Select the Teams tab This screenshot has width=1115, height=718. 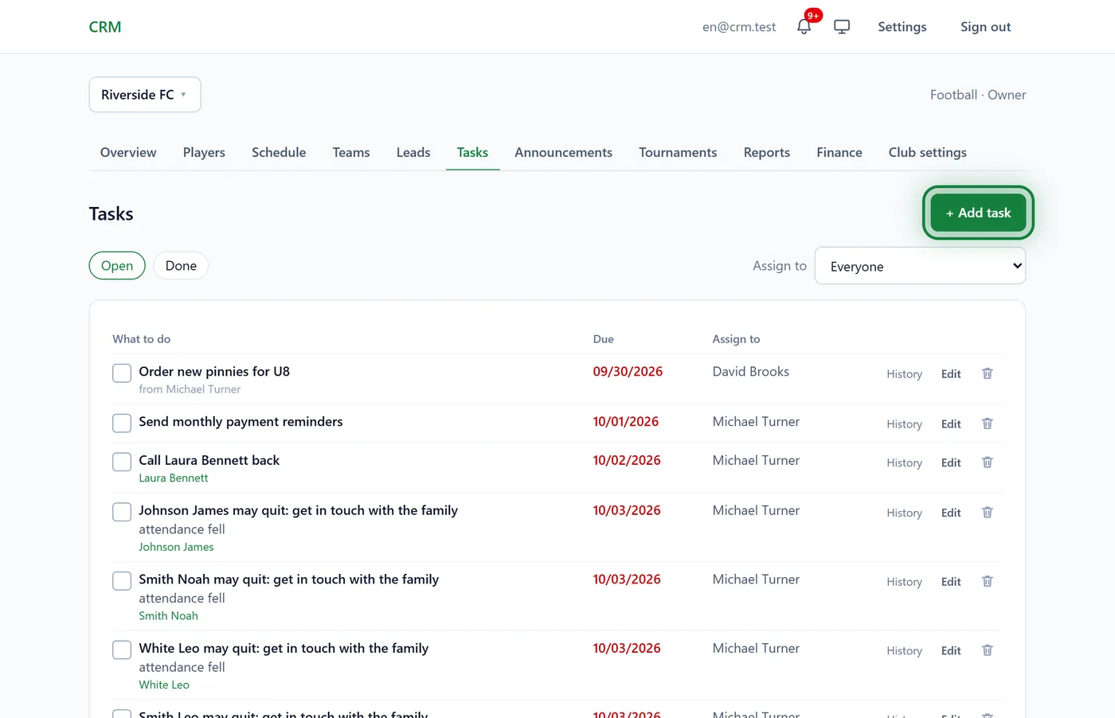351,152
